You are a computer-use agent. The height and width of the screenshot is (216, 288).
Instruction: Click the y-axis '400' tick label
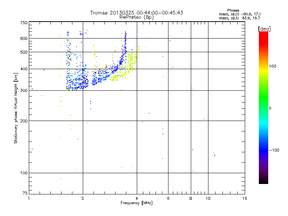point(24,69)
